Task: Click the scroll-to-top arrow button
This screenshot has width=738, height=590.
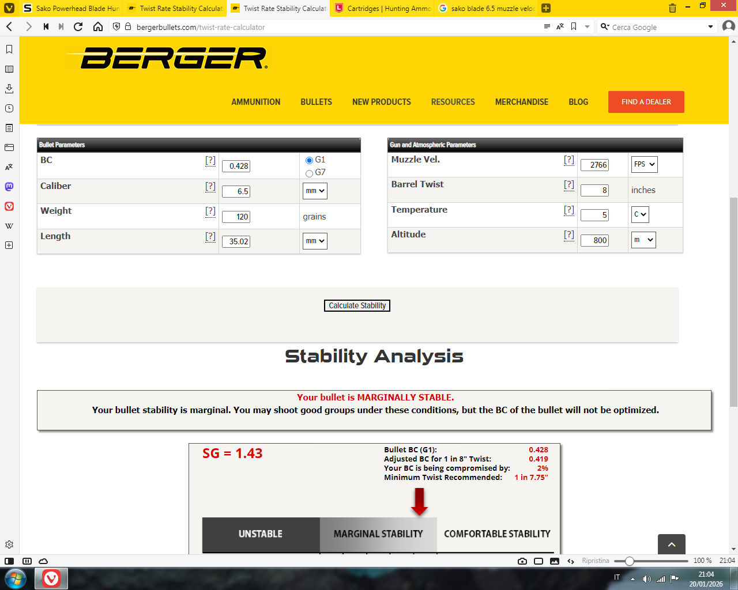Action: pyautogui.click(x=672, y=544)
